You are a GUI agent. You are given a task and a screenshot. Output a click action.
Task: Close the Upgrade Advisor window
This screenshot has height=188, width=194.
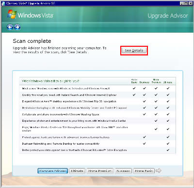(x=190, y=3)
